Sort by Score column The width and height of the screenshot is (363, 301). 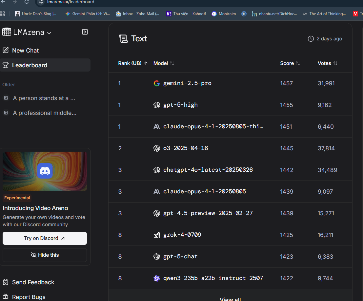pyautogui.click(x=290, y=63)
